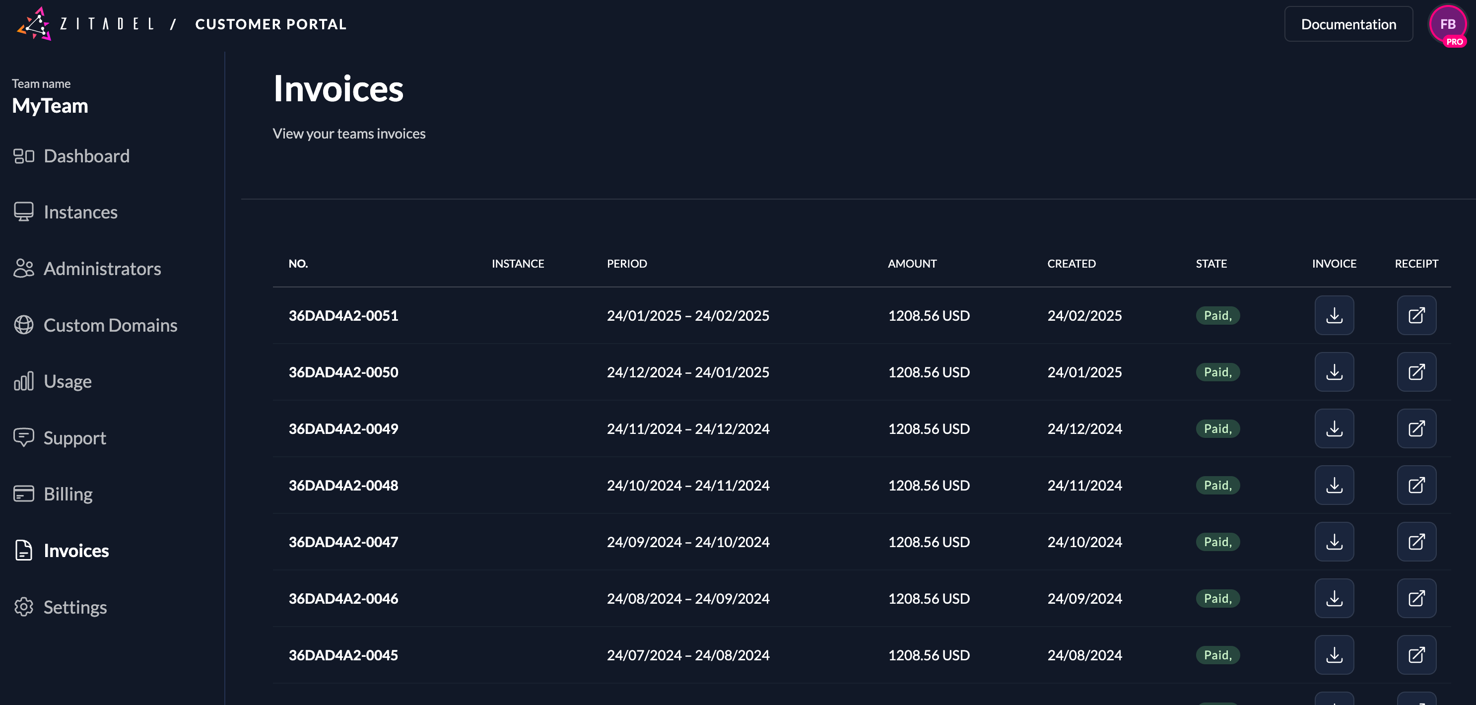Select the Custom Domains globe icon

click(x=23, y=324)
